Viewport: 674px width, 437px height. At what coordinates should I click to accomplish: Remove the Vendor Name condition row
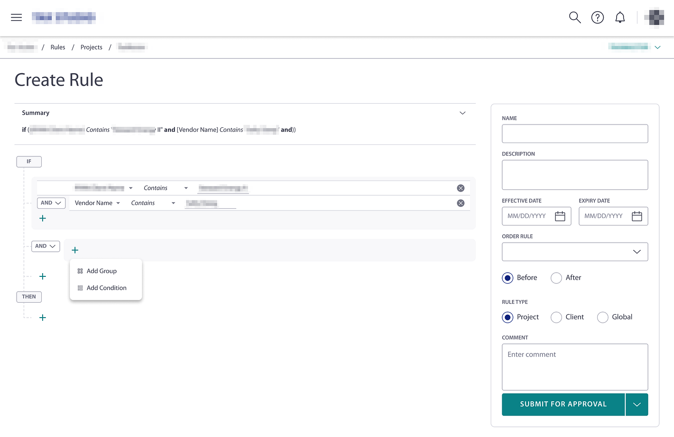pos(461,203)
